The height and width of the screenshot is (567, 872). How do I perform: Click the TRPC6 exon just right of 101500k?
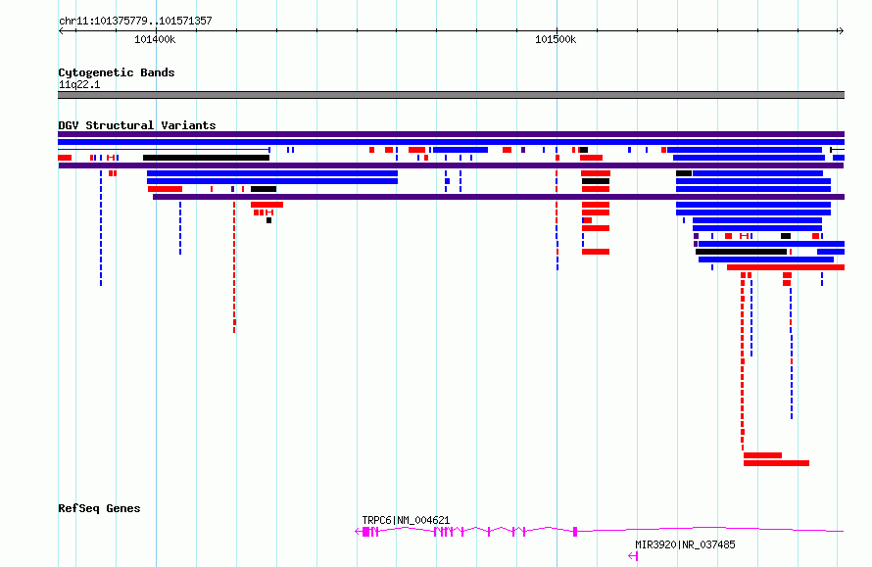point(575,532)
